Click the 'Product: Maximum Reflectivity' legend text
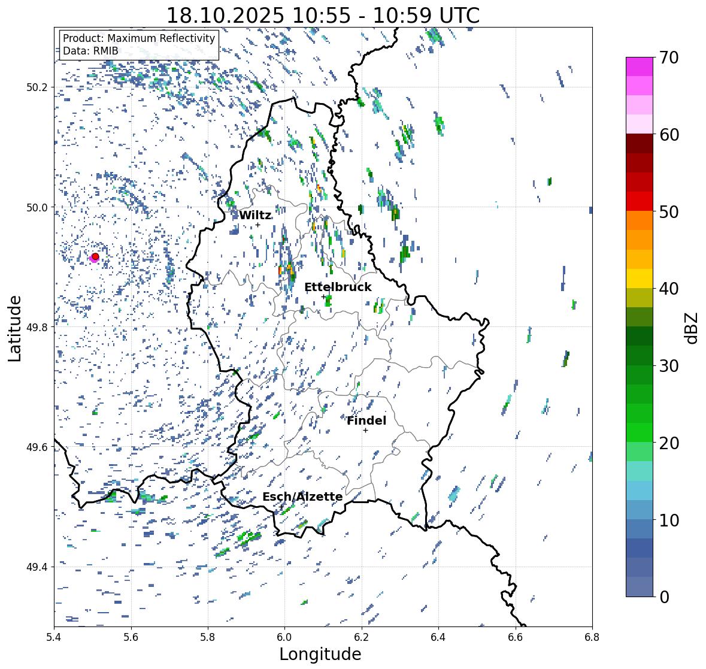 pyautogui.click(x=139, y=38)
